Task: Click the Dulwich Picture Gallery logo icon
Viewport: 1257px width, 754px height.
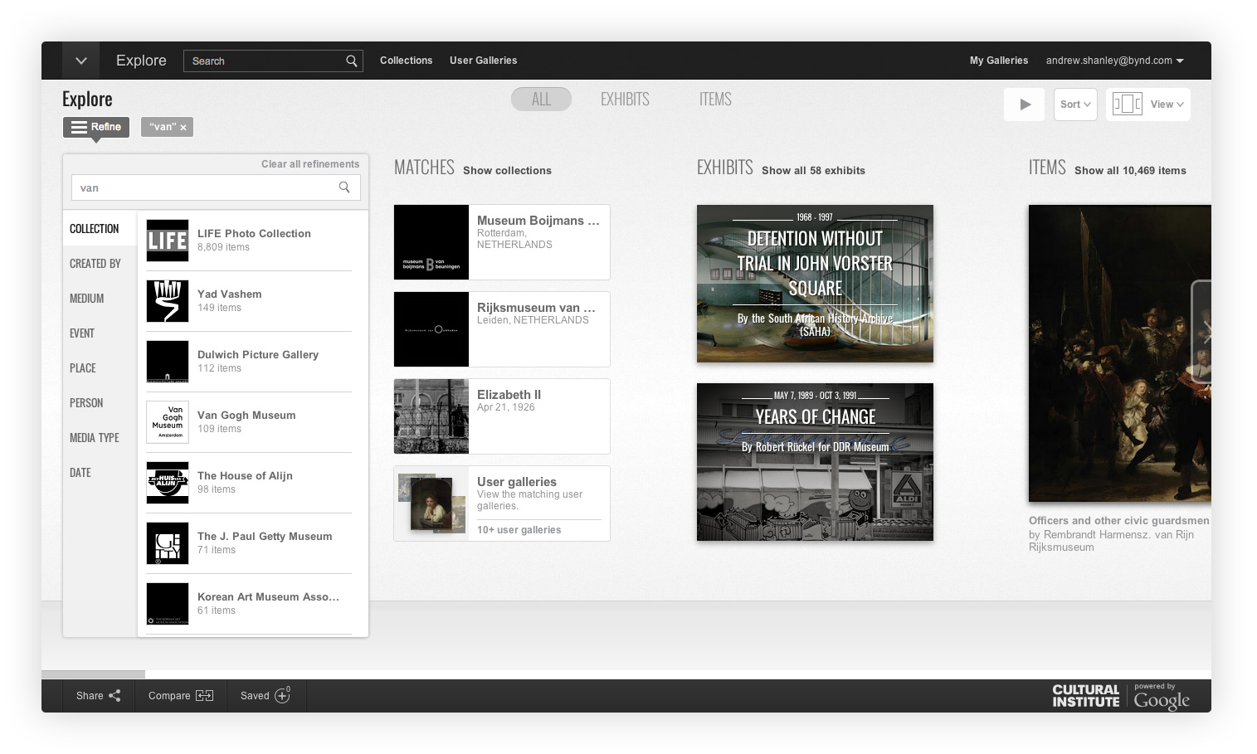Action: [168, 362]
